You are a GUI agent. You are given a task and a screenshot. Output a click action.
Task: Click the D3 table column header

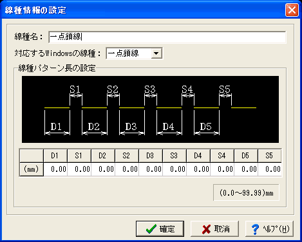151,156
